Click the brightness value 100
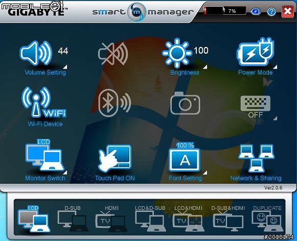297x241 pixels. 201,51
